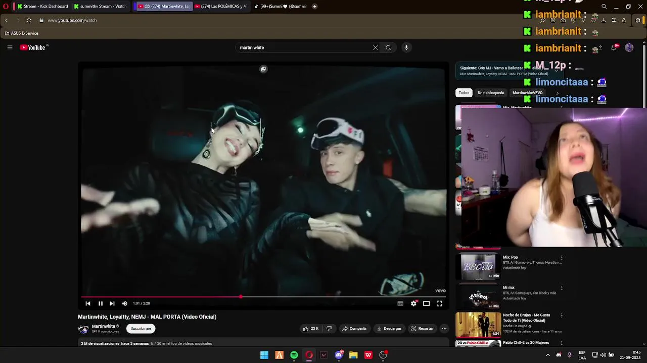
Task: Show hidden system tray icons
Action: click(547, 355)
